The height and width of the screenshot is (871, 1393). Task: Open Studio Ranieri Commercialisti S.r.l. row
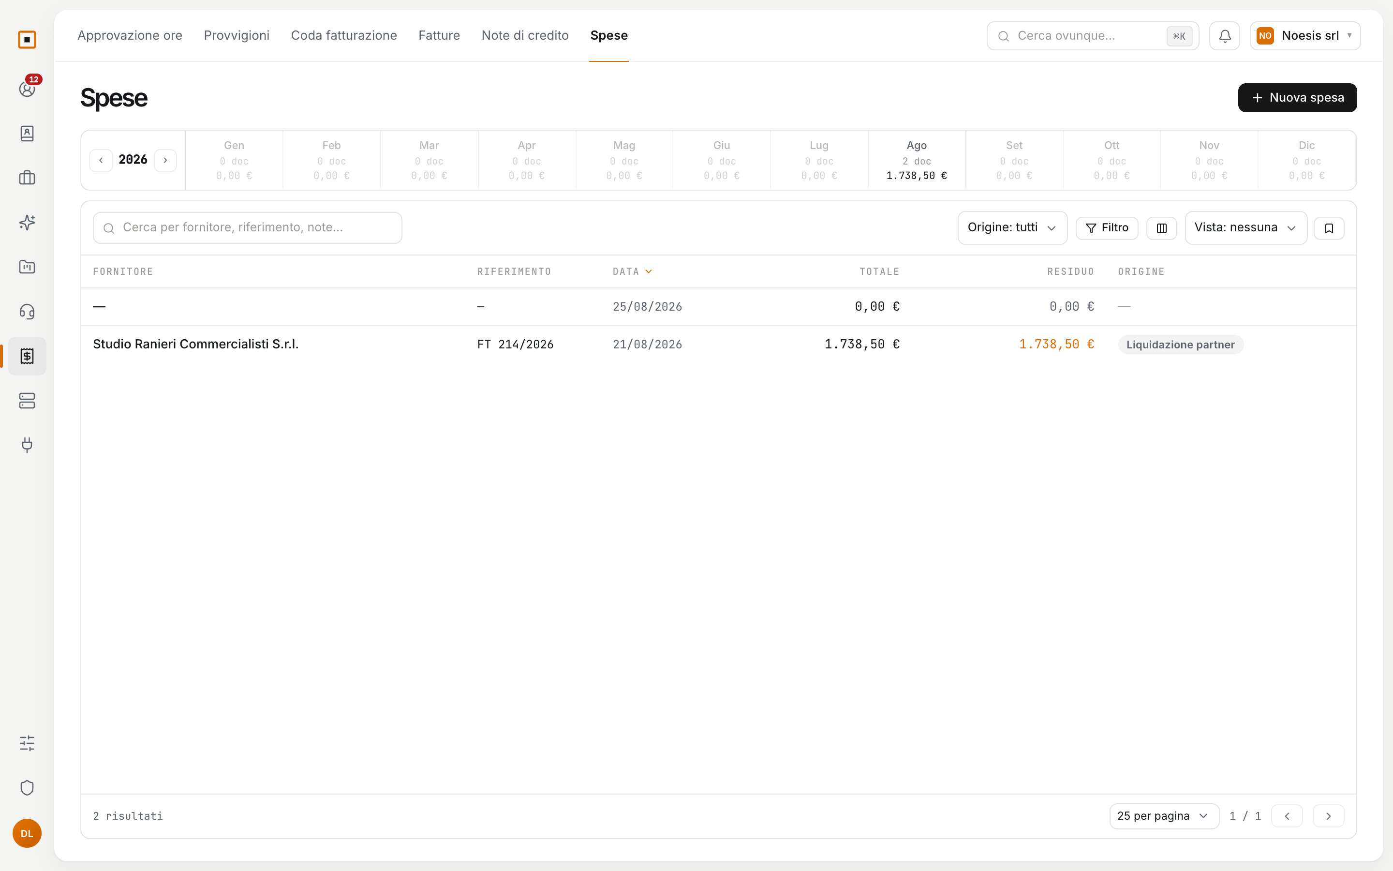718,345
